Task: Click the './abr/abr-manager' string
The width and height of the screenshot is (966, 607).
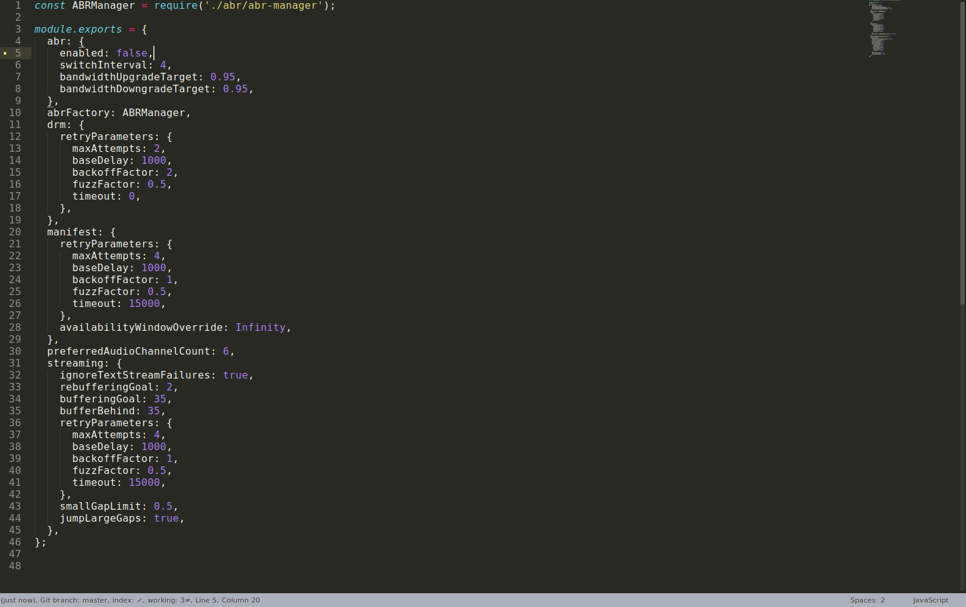Action: (264, 6)
